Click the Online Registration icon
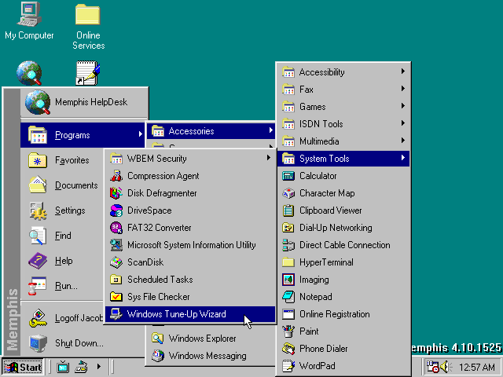503x377 pixels. tap(288, 314)
